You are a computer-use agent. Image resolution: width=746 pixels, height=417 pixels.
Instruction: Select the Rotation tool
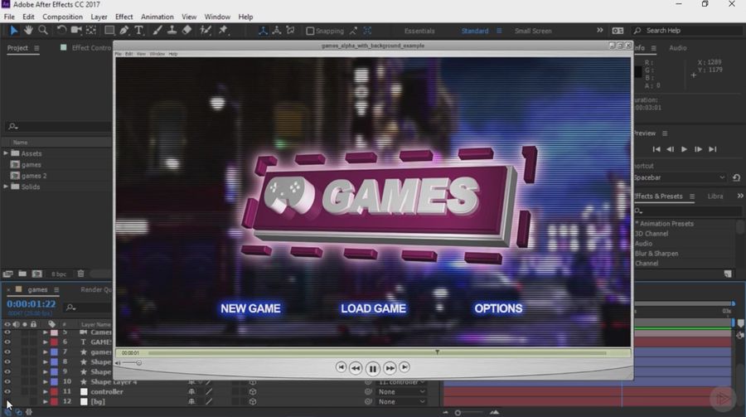tap(61, 31)
